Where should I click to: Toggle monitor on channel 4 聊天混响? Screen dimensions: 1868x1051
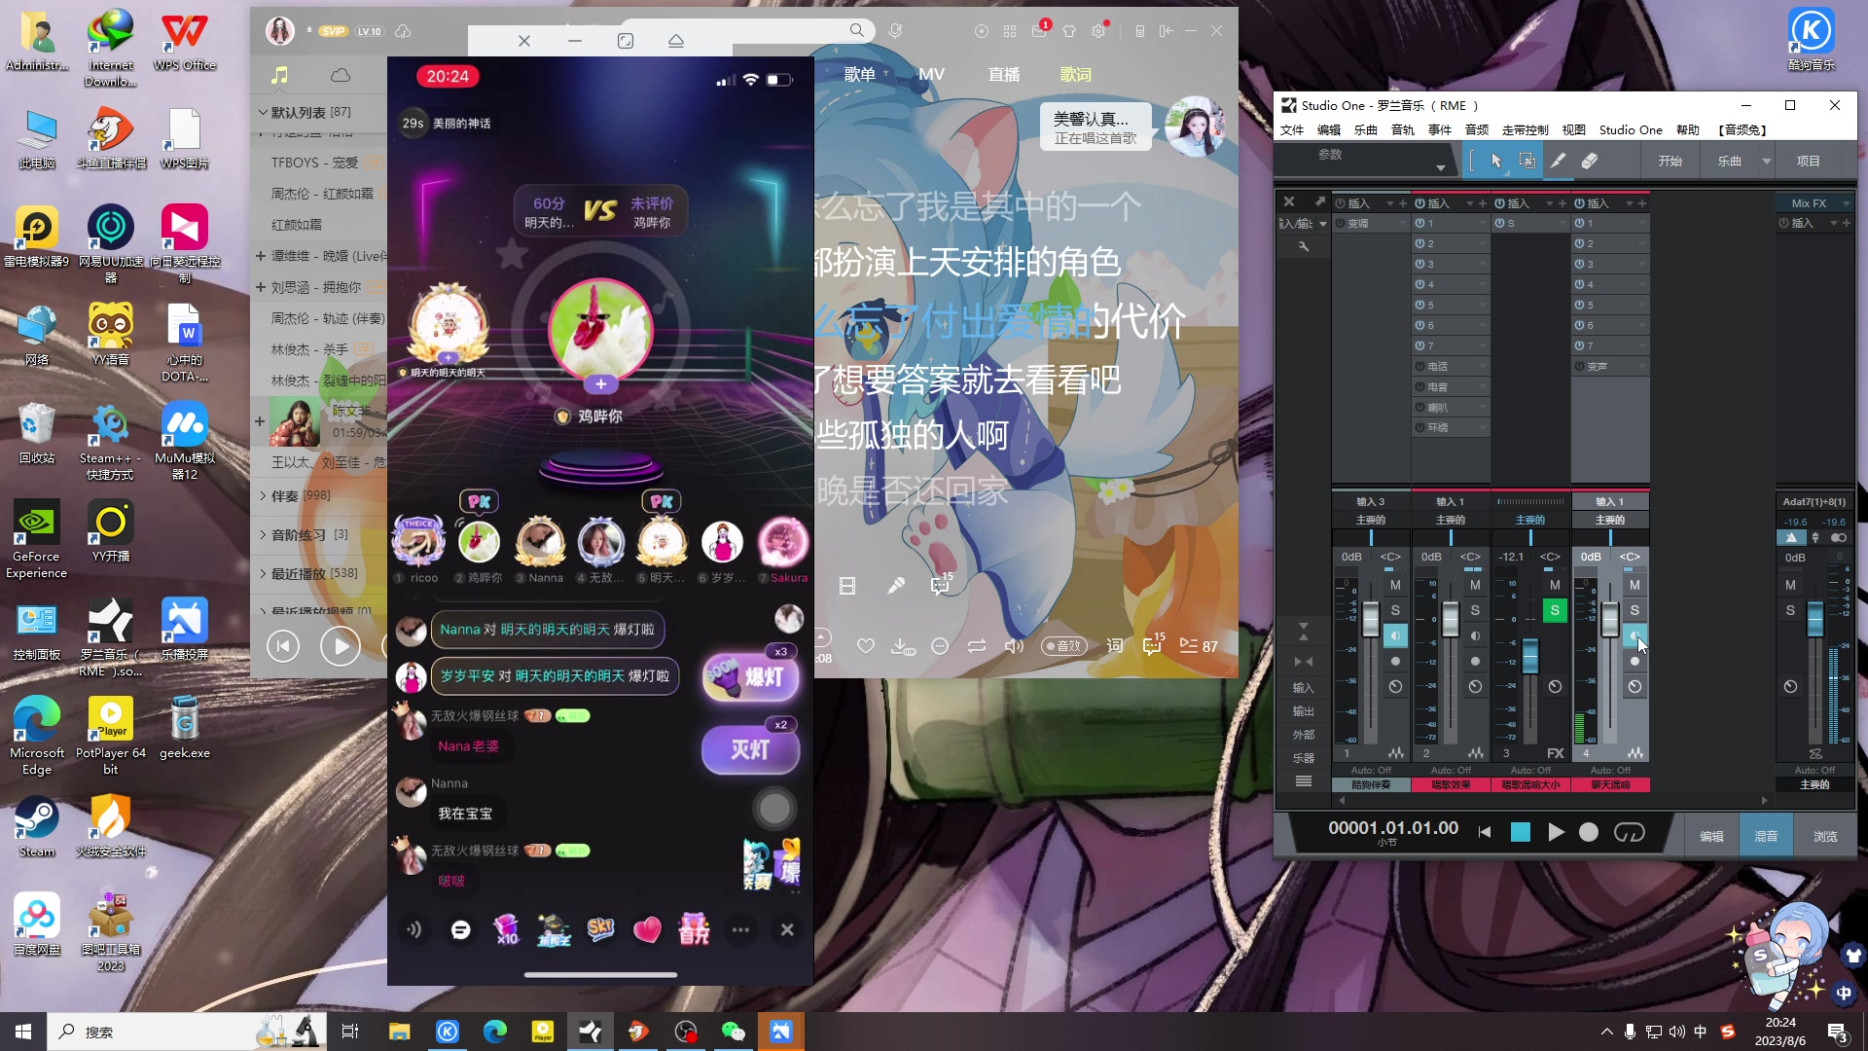[1634, 635]
